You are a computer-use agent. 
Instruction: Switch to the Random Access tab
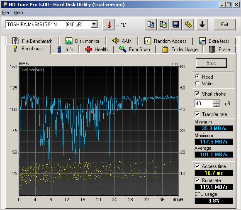point(166,41)
